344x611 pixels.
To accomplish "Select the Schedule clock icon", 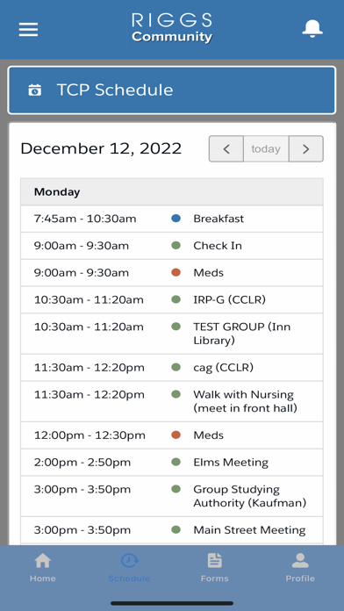I will tap(129, 561).
